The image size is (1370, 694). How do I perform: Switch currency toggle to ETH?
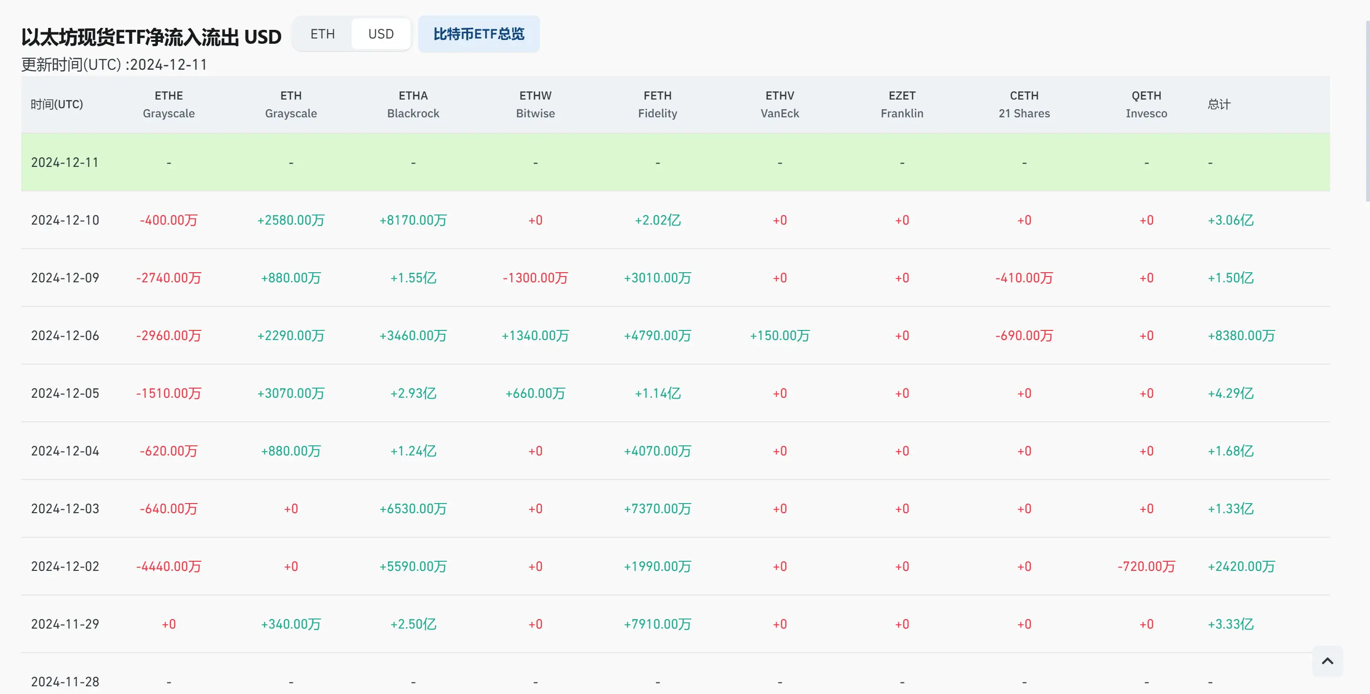pos(322,34)
